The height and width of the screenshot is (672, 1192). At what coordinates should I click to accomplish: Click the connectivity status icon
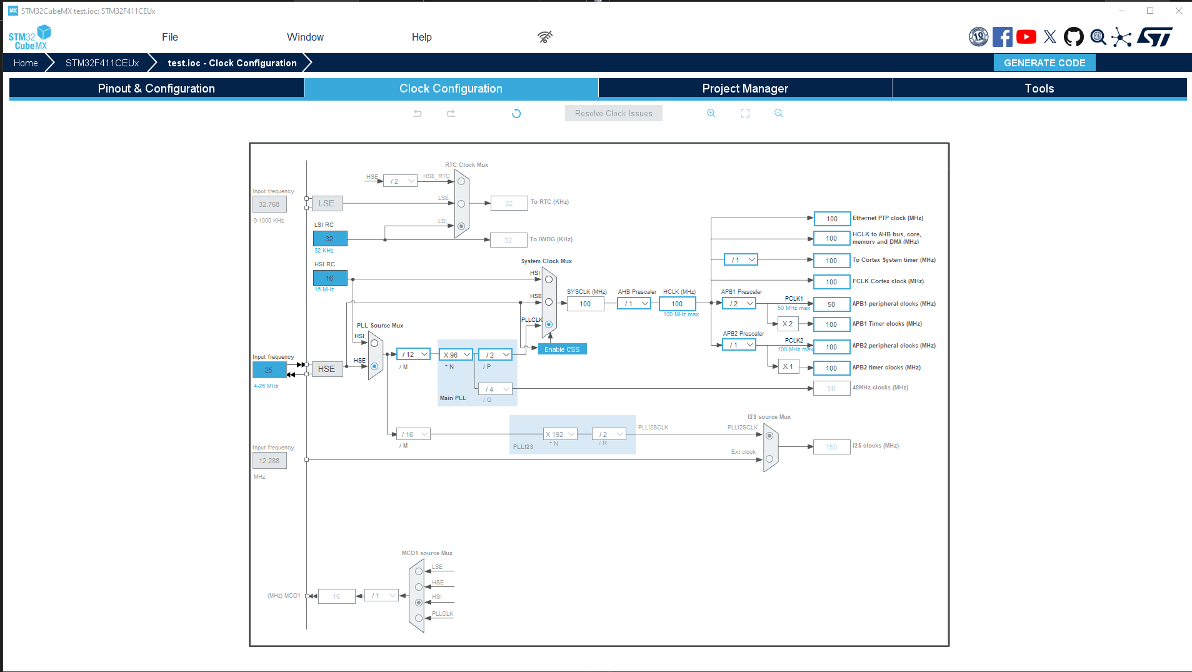click(545, 37)
